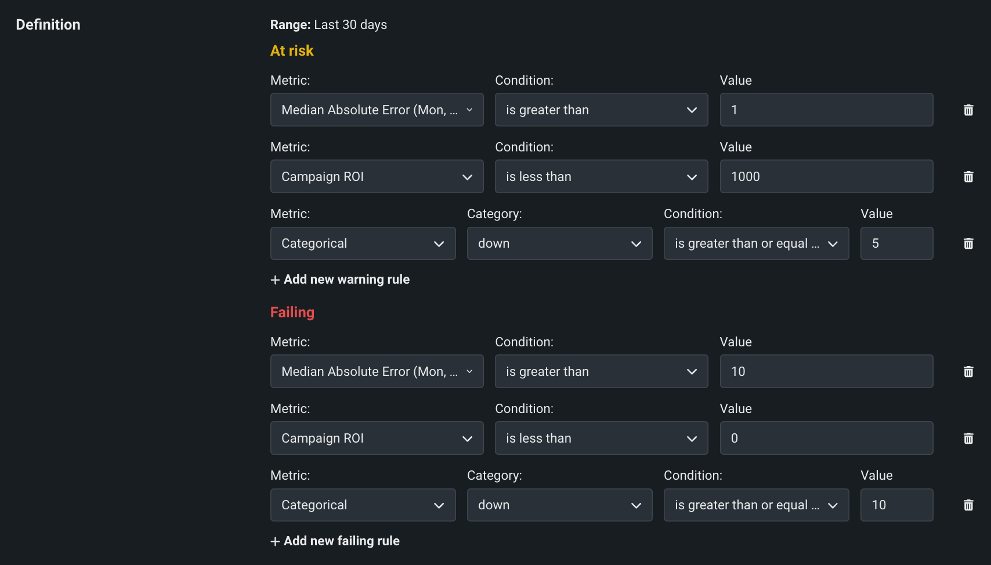Screen dimensions: 991x565
Task: Delete the Failing Categorical rule
Action: pos(968,505)
